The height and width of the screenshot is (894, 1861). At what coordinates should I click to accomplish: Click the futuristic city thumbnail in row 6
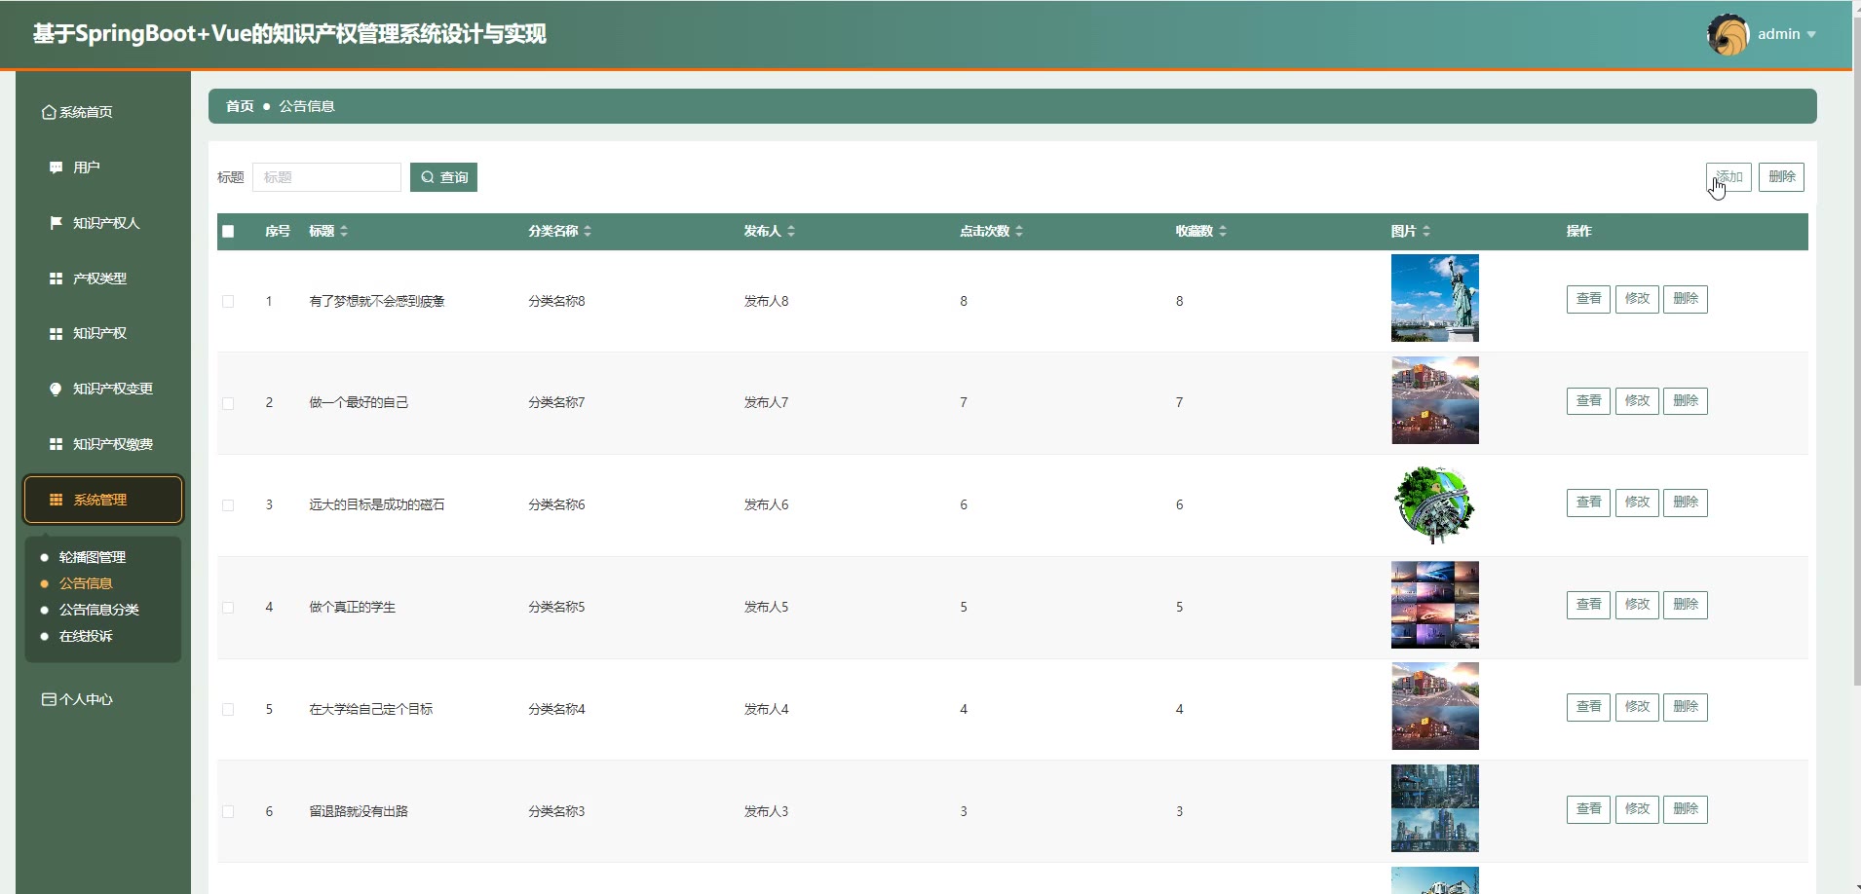pyautogui.click(x=1435, y=808)
